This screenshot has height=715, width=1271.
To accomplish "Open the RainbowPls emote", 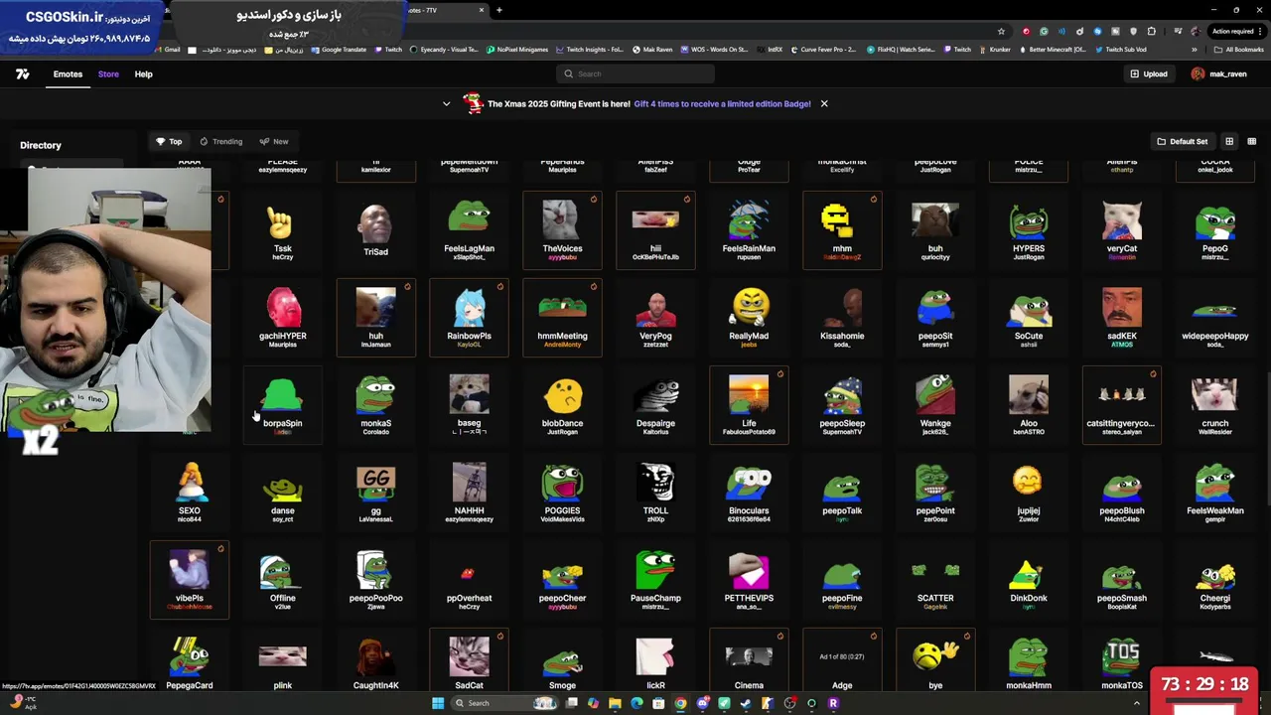I will coord(469,318).
